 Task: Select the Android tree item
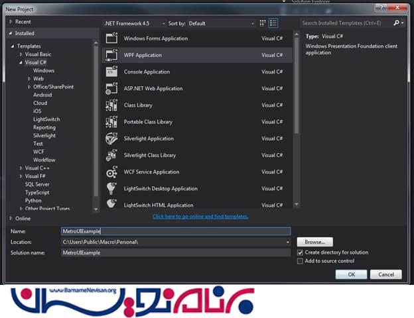[42, 95]
